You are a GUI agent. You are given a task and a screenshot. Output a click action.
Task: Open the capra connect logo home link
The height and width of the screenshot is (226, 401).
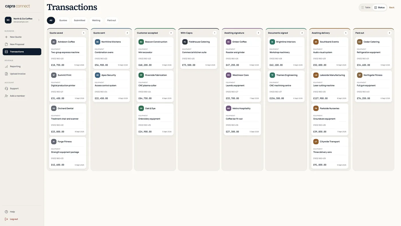tap(17, 6)
